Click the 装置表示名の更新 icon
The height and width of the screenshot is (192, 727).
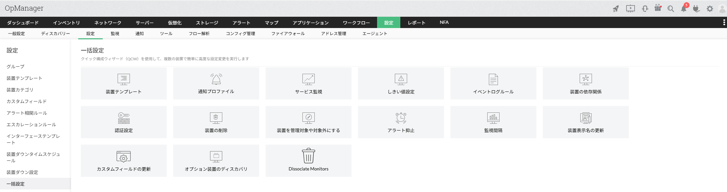(x=586, y=118)
